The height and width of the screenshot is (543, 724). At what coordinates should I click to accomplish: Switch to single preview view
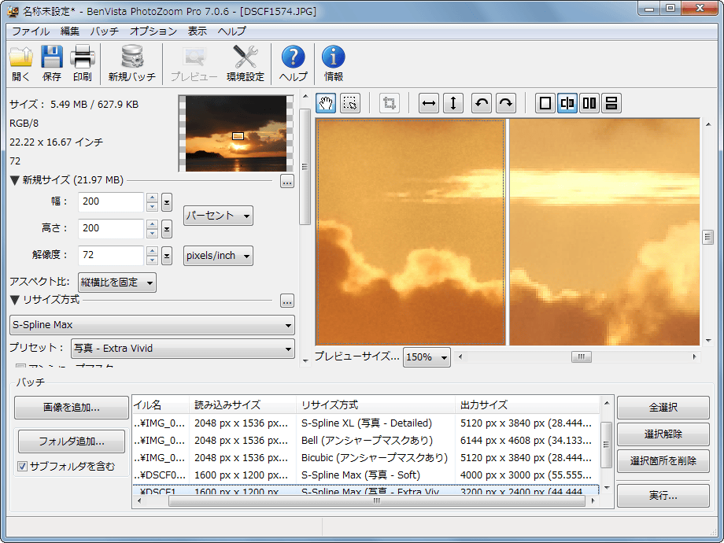click(x=545, y=103)
